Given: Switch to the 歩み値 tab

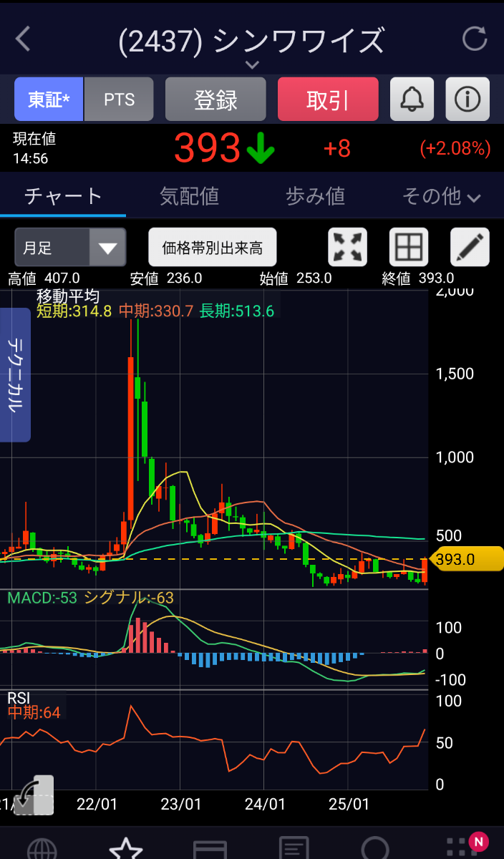Looking at the screenshot, I should 315,196.
